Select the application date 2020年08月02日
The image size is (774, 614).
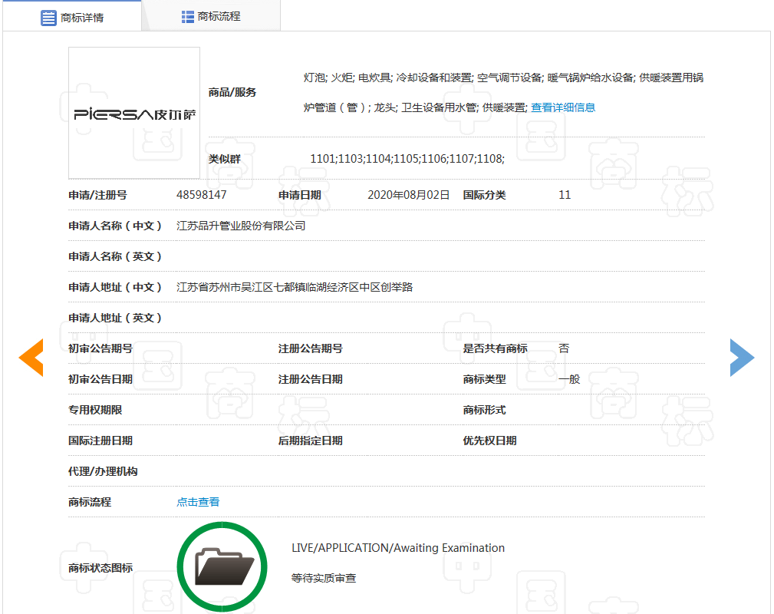coord(408,195)
